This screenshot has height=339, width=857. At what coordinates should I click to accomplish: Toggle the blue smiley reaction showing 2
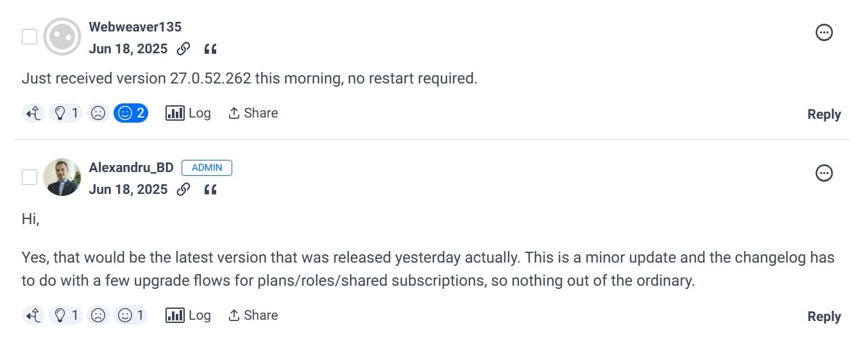coord(131,114)
